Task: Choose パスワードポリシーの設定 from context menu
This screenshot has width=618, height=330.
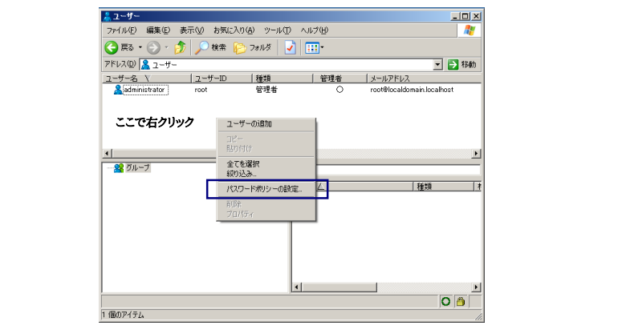Action: [264, 189]
